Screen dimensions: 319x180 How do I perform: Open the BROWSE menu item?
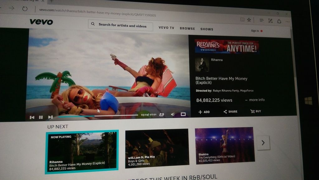pos(187,28)
